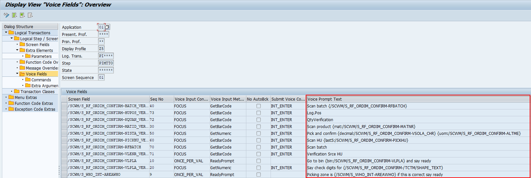
Task: Click the Select Block toolbar icon
Action: [22, 15]
